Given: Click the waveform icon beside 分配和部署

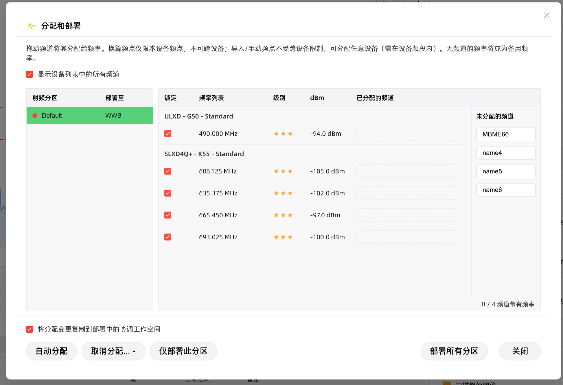Looking at the screenshot, I should point(32,26).
